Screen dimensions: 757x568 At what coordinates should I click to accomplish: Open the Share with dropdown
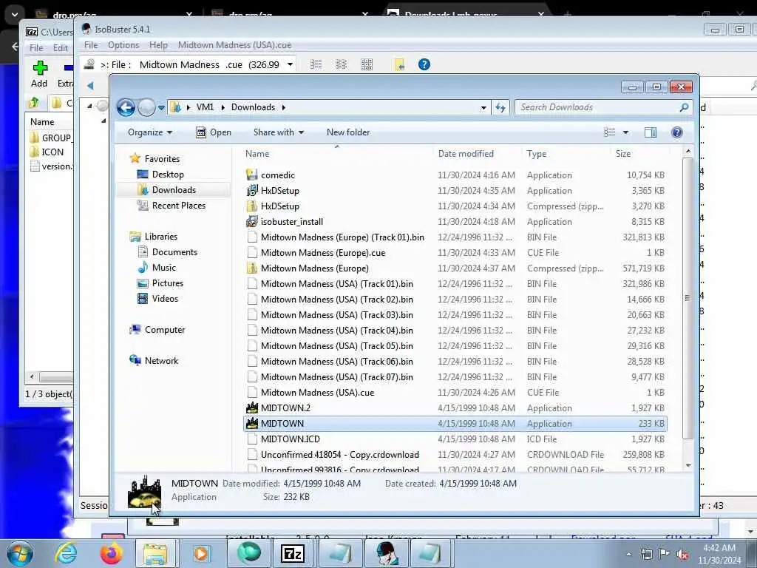(x=279, y=132)
